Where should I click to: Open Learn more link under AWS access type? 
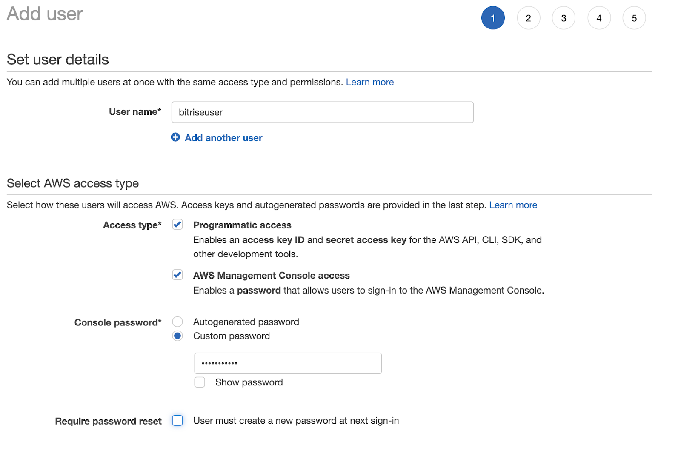[x=513, y=205]
